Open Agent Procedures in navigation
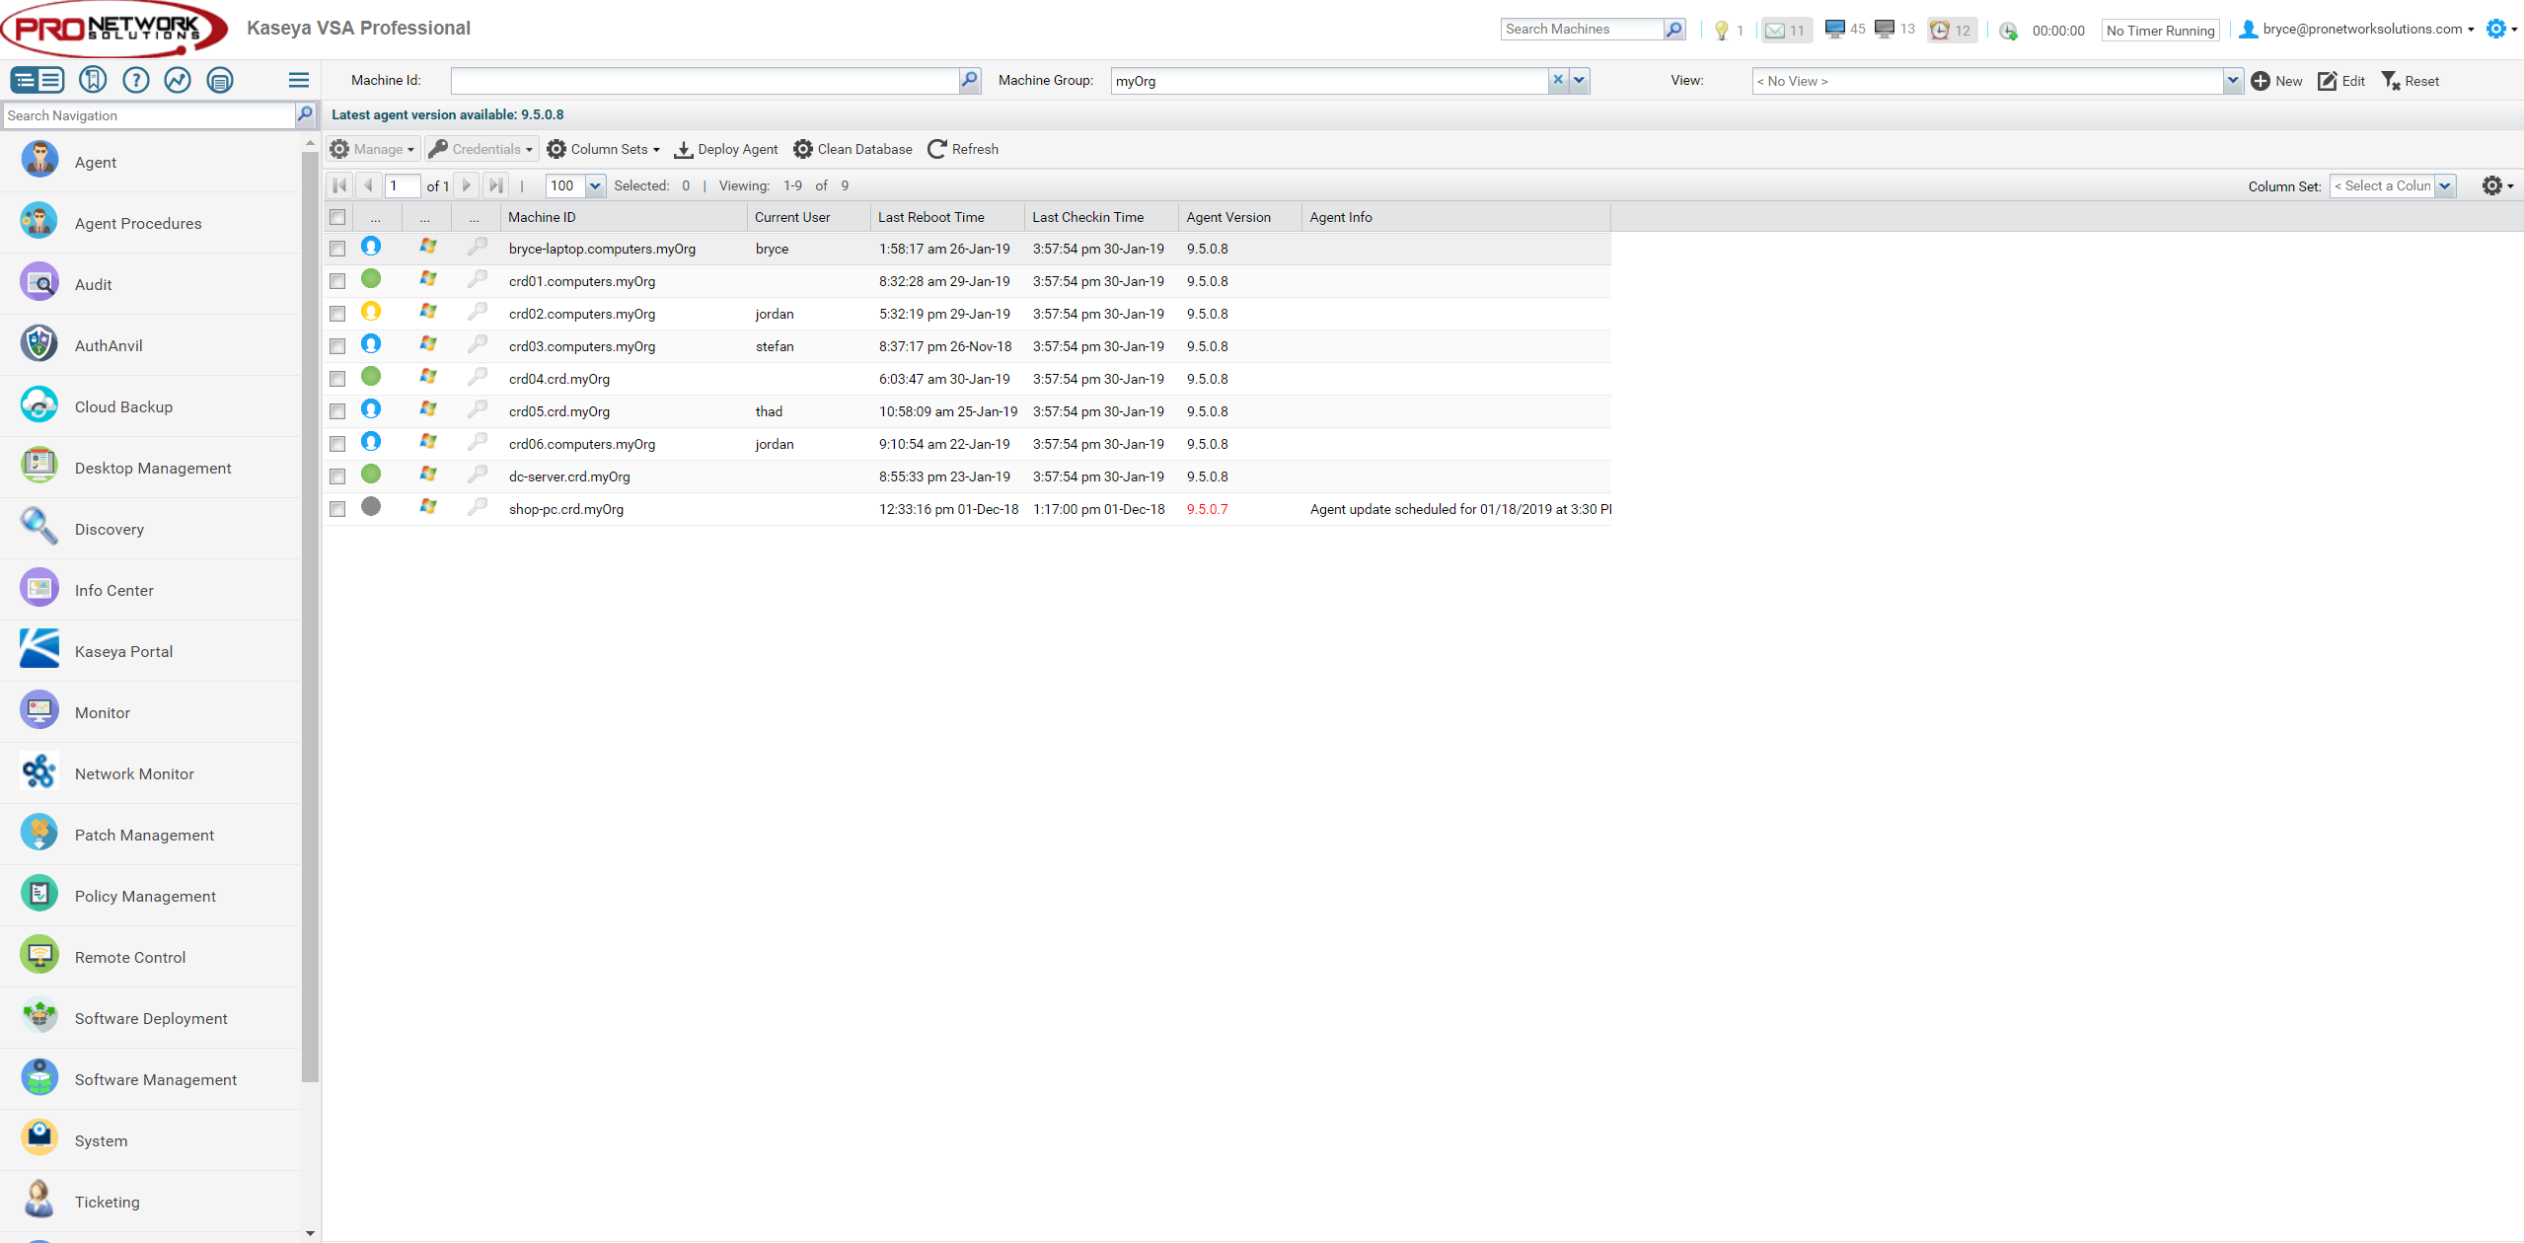The width and height of the screenshot is (2524, 1243). [150, 223]
